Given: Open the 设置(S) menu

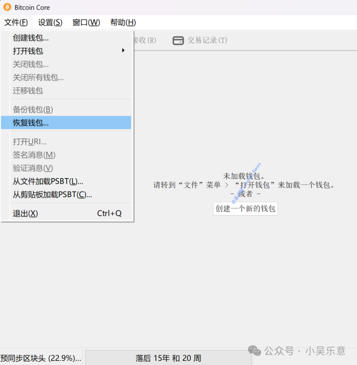Looking at the screenshot, I should (50, 22).
